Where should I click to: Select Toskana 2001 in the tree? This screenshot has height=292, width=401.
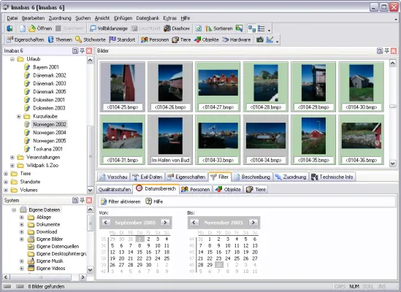tap(47, 149)
